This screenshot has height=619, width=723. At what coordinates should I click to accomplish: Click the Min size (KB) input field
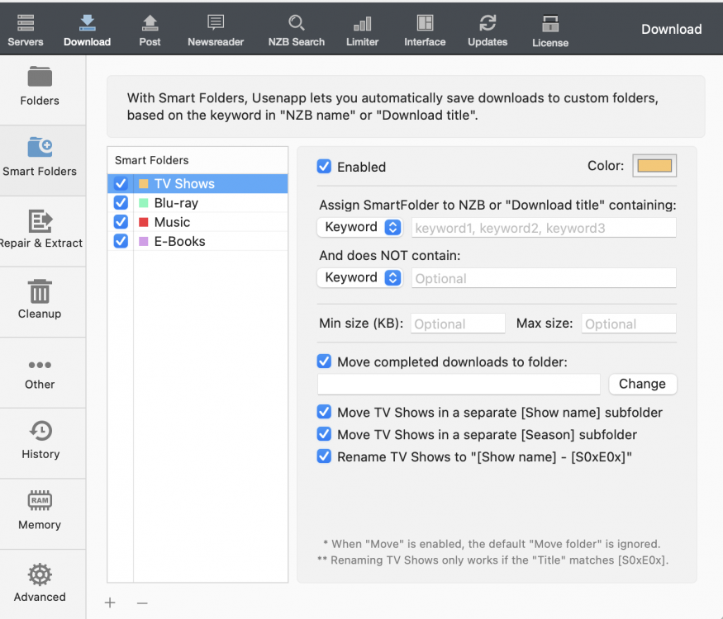tap(458, 324)
